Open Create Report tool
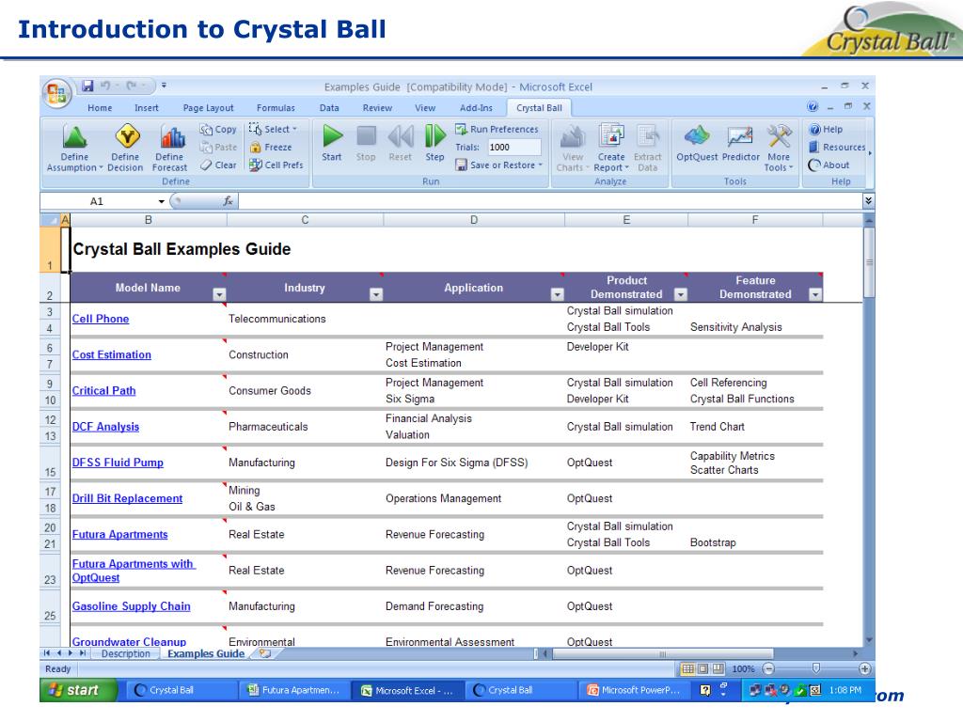The image size is (963, 722). (611, 148)
